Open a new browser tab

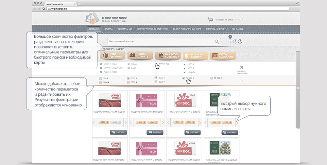[79, 4]
